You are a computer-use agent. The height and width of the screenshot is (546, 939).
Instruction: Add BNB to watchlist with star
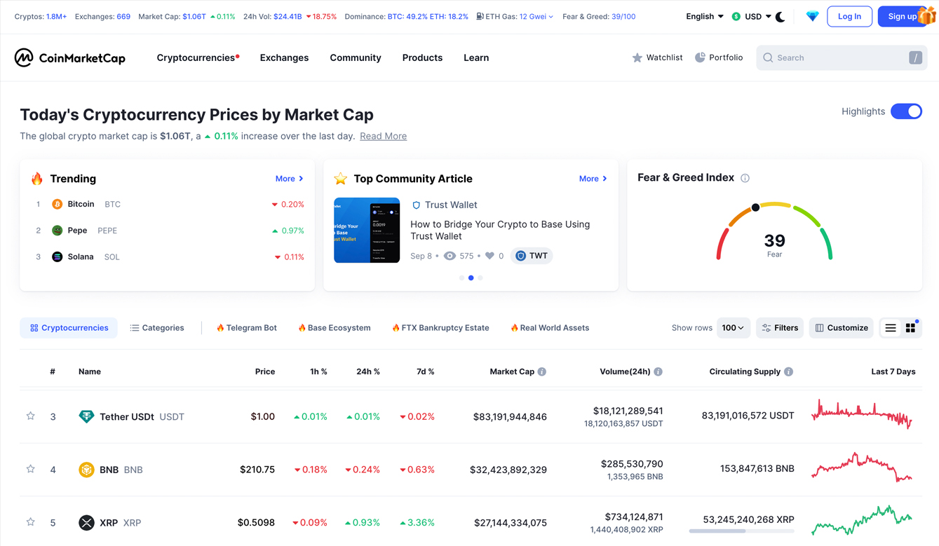(x=31, y=469)
